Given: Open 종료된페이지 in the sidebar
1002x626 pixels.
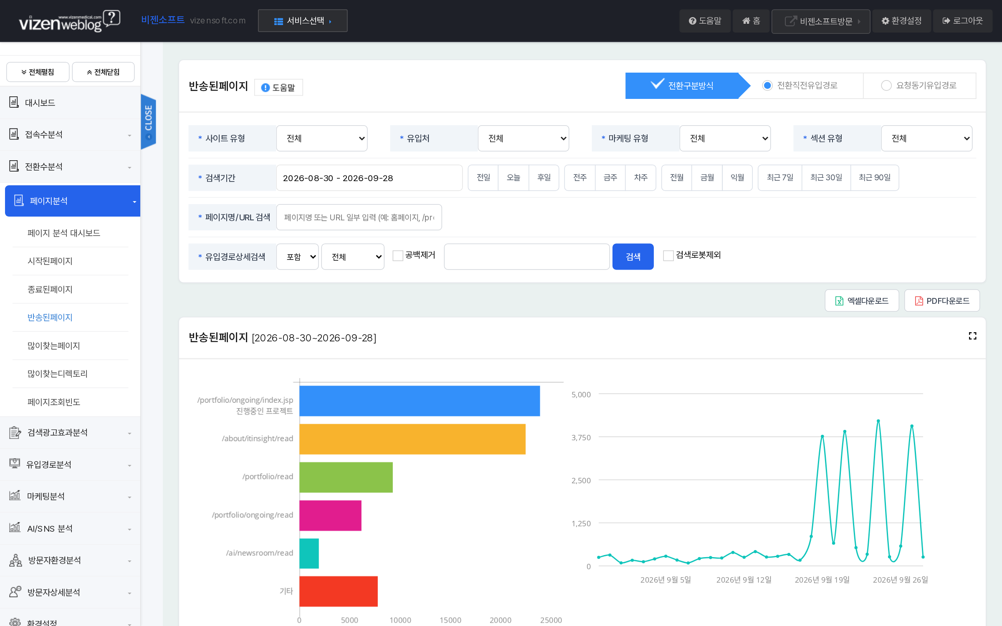Looking at the screenshot, I should 50,289.
